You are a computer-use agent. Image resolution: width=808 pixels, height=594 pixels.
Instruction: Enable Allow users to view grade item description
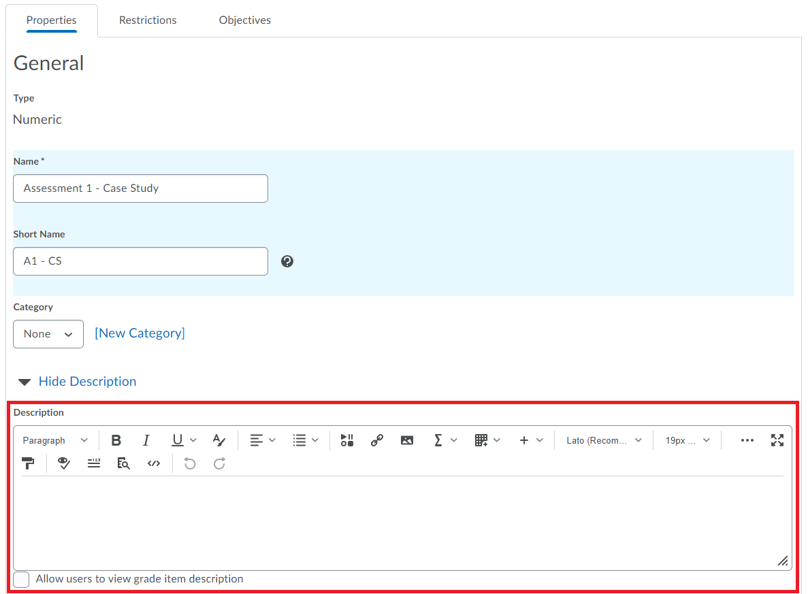(22, 579)
